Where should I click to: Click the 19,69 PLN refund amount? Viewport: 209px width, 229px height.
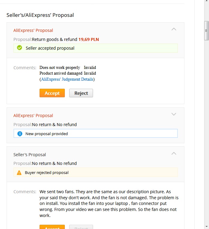point(88,39)
